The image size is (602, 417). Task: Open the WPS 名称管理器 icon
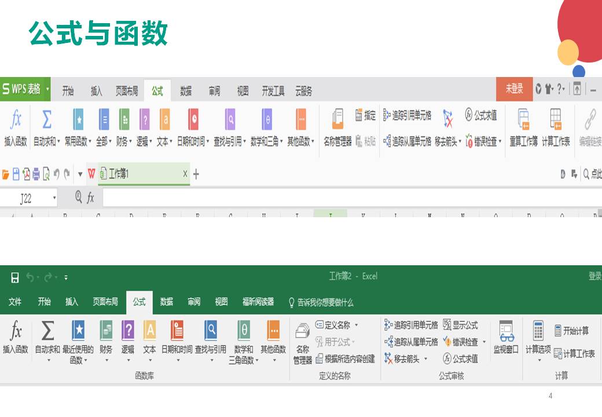tap(337, 120)
